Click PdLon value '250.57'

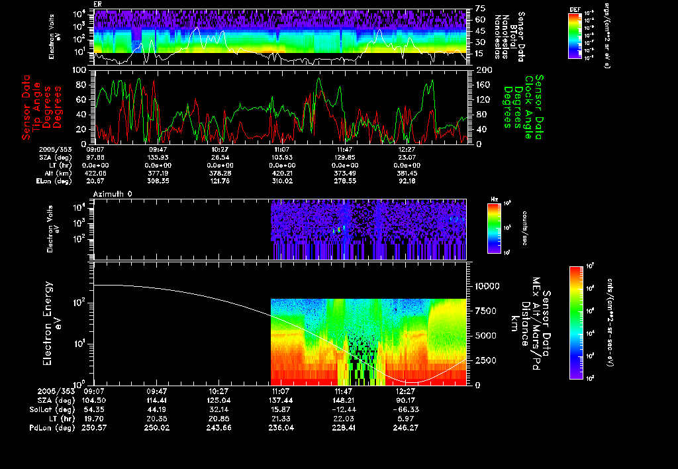[94, 427]
